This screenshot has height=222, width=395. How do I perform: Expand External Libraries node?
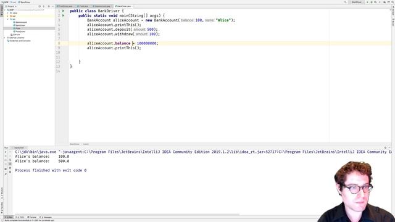5,38
